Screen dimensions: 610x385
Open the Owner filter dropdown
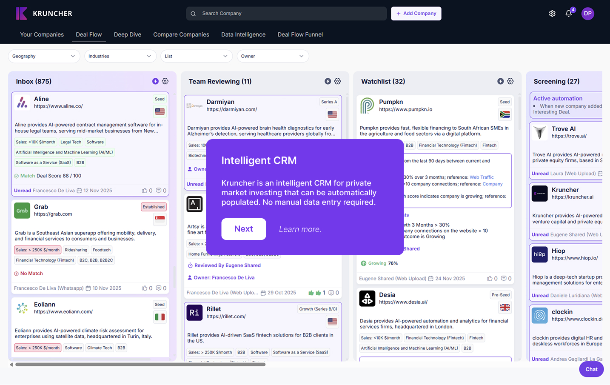[273, 56]
